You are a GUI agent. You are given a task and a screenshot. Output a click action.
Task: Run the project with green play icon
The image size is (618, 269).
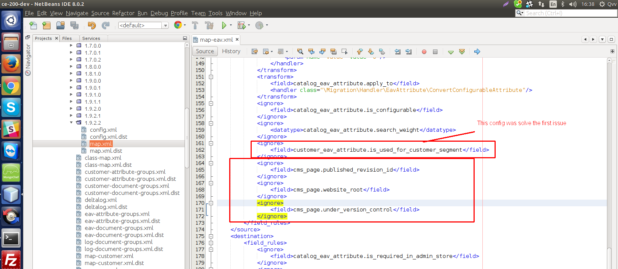click(x=224, y=25)
